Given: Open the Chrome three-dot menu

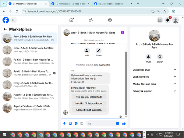Looking at the screenshot, I should point(180,11).
